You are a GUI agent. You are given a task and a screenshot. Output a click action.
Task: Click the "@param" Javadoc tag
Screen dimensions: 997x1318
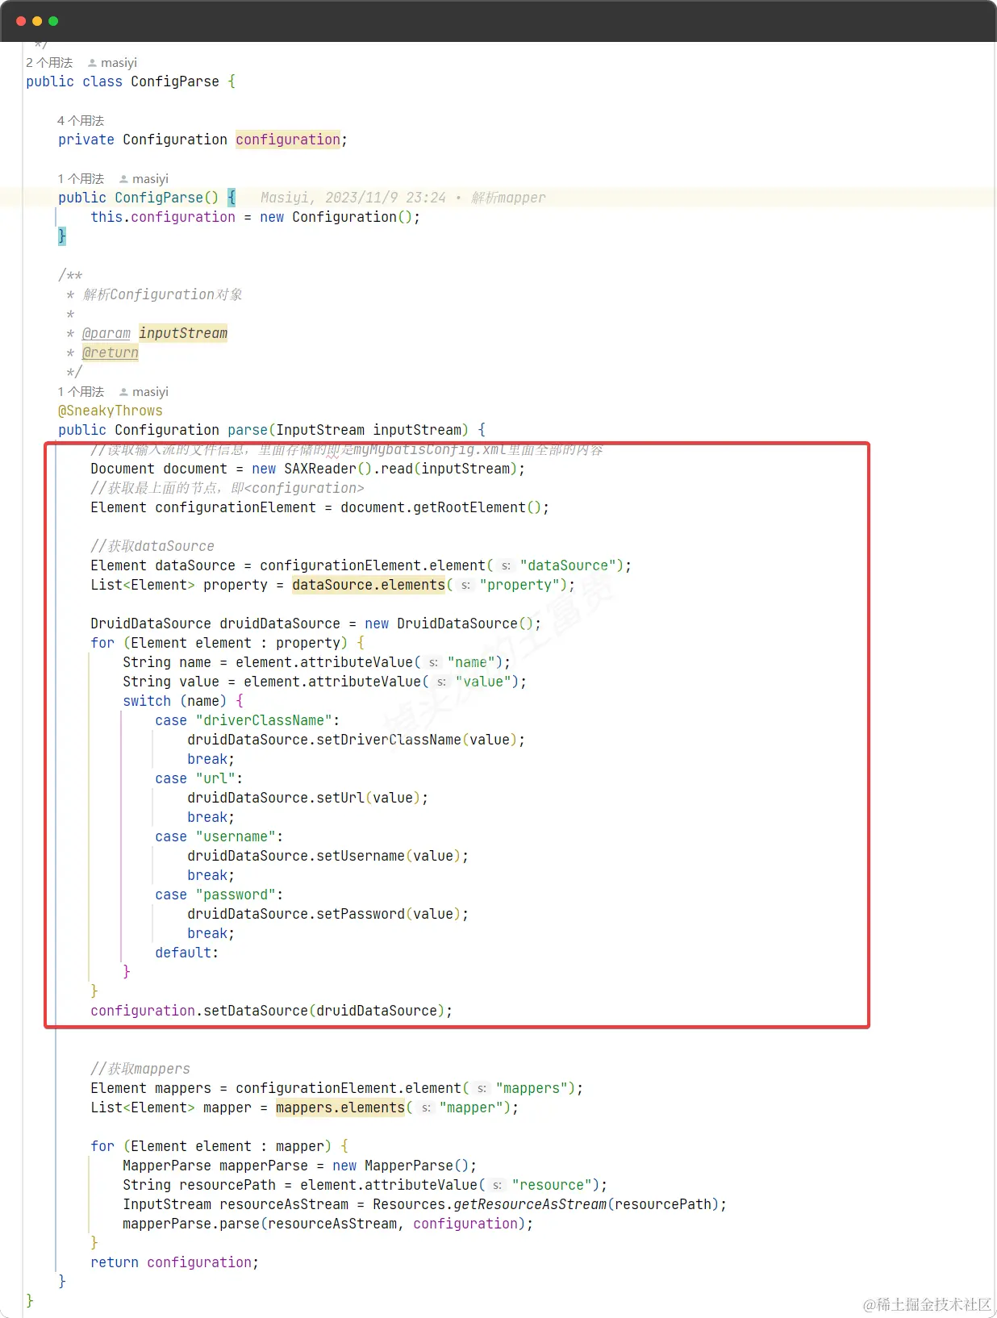(106, 333)
